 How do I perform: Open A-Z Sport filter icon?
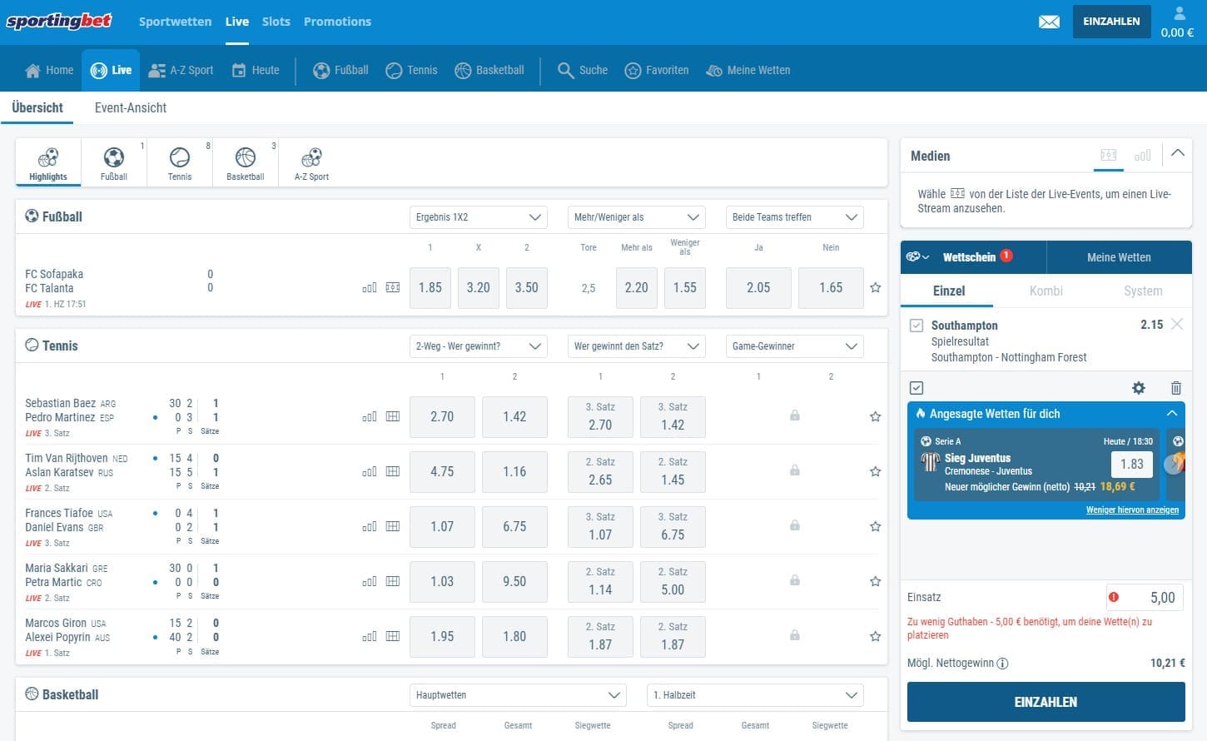pyautogui.click(x=311, y=163)
